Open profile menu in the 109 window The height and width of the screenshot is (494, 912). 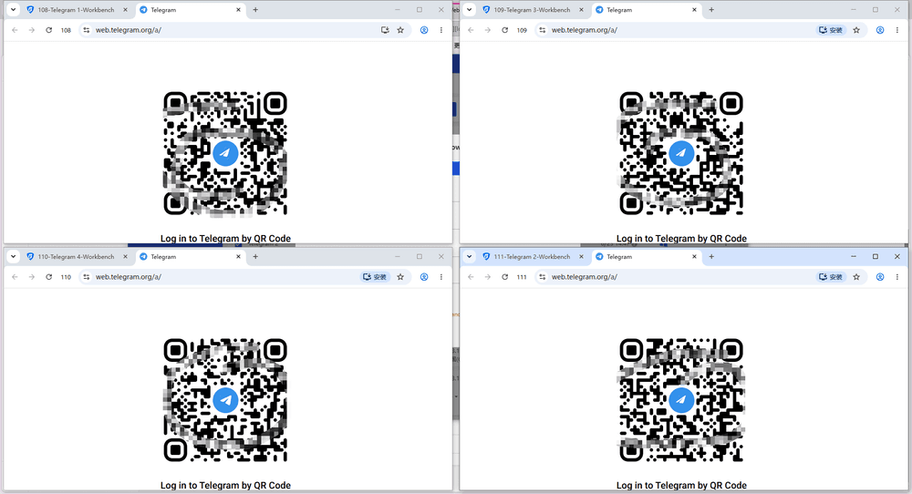coord(880,30)
